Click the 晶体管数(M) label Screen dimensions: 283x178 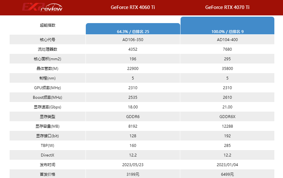(47, 69)
